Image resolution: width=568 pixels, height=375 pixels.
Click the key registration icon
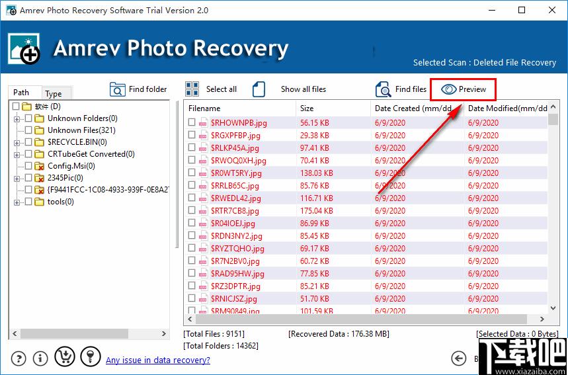89,357
